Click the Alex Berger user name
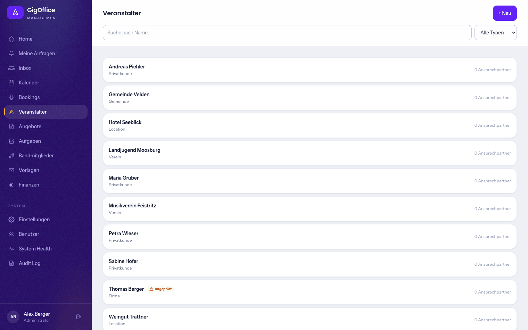528x330 pixels. [x=37, y=314]
